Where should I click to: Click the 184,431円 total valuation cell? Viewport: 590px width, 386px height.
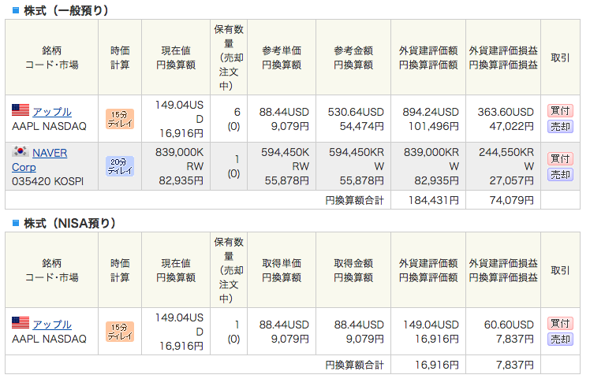click(x=428, y=200)
